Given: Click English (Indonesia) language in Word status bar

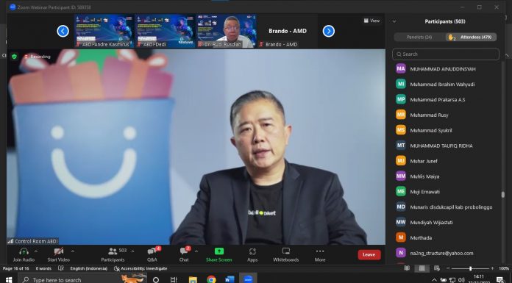Looking at the screenshot, I should (88, 268).
